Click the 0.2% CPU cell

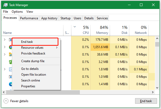click(81, 40)
